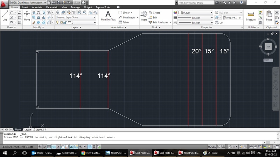Click the Measure utility tool
Viewport: 280px width, 157px height.
coord(251,16)
